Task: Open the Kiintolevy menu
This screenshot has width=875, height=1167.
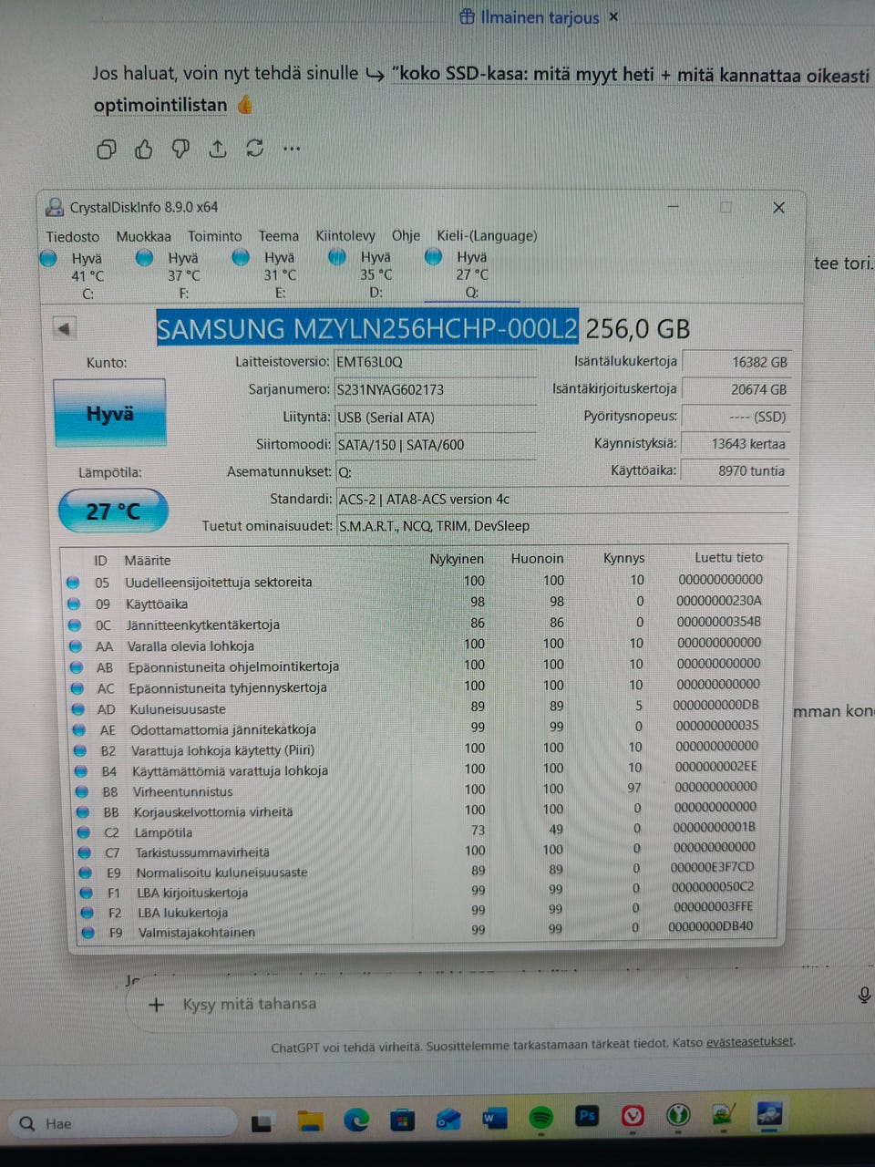Action: 345,235
